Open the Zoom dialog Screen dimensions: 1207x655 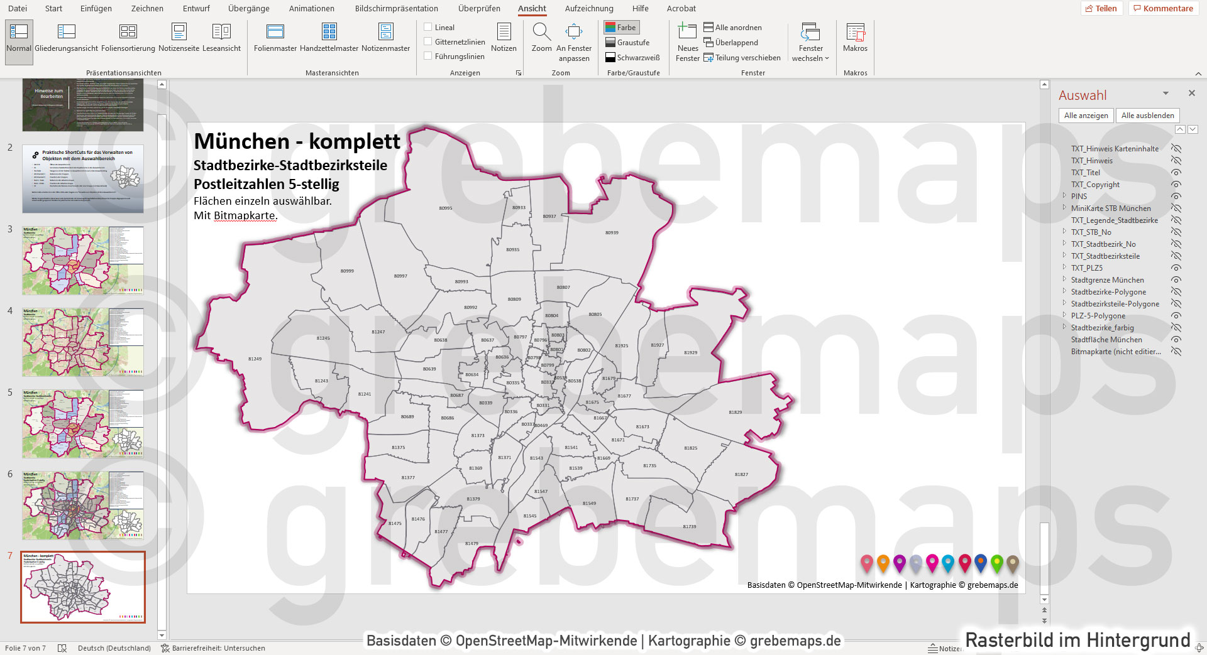(x=541, y=38)
